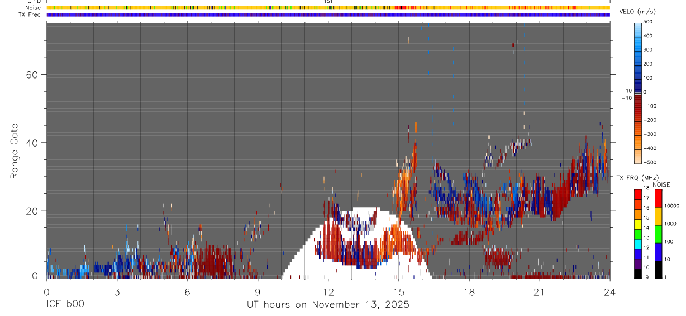The width and height of the screenshot is (686, 316).
Task: Click the "1" label on NOISE legend
Action: (666, 277)
